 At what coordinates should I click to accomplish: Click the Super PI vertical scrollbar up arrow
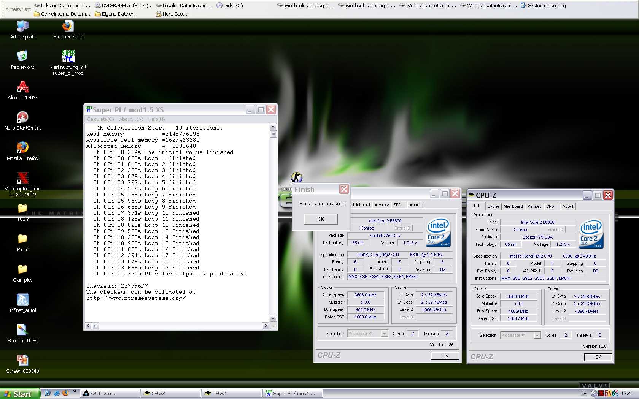click(273, 127)
